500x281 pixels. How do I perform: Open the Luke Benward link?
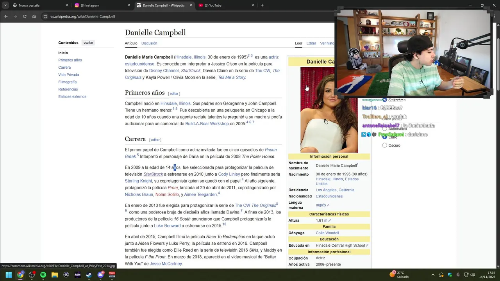click(167, 226)
